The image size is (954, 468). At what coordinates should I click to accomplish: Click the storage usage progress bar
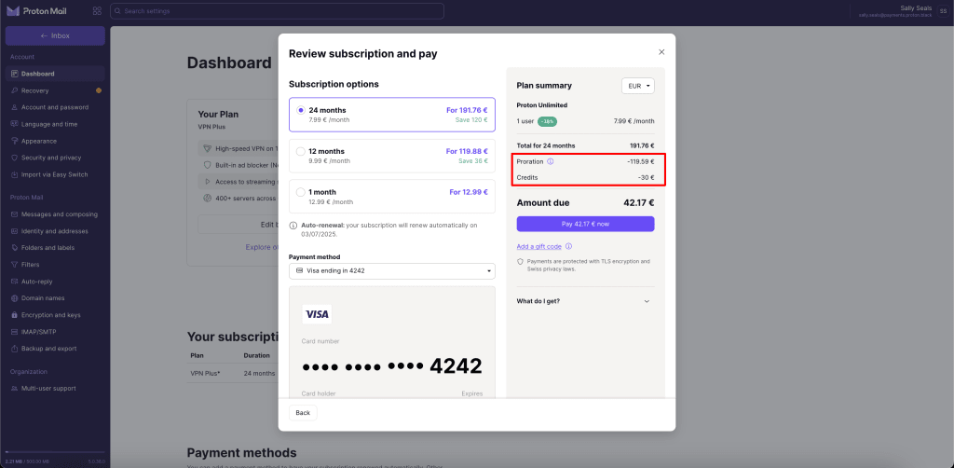coord(55,452)
